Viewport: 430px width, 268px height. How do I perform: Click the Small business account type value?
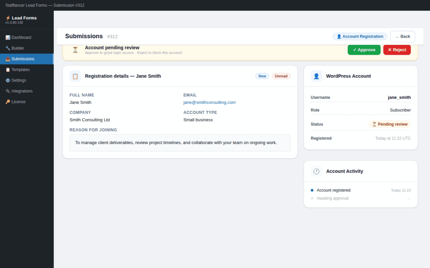click(198, 120)
